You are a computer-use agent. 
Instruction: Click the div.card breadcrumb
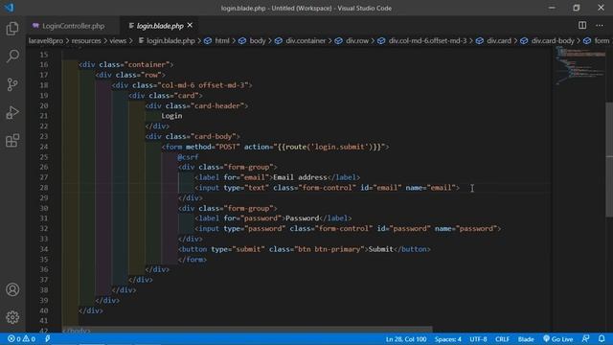tap(494, 40)
